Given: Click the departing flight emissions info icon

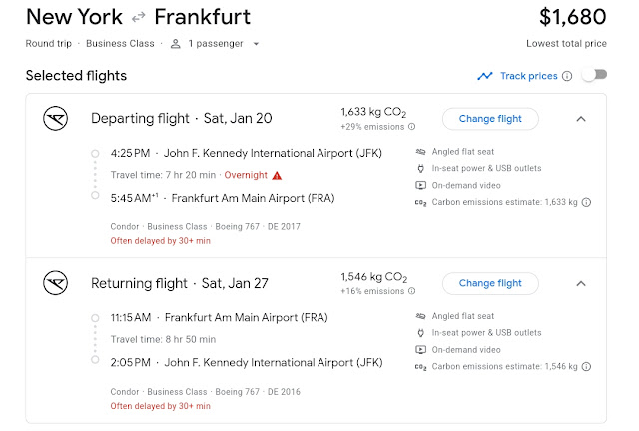Looking at the screenshot, I should tap(411, 127).
